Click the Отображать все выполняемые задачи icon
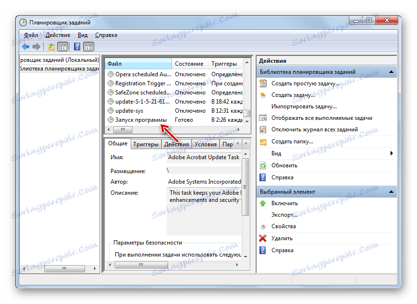The image size is (417, 304). click(263, 118)
